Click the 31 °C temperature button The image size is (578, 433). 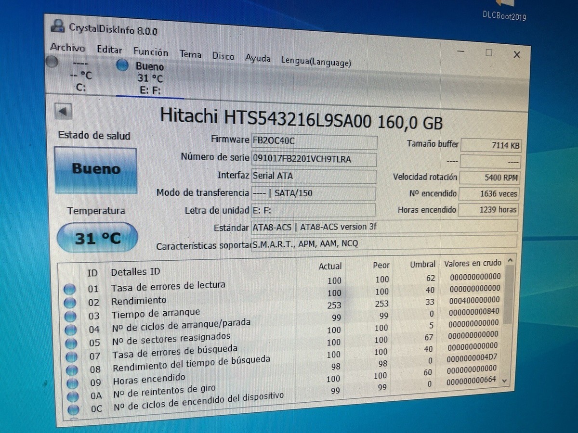[x=97, y=238]
